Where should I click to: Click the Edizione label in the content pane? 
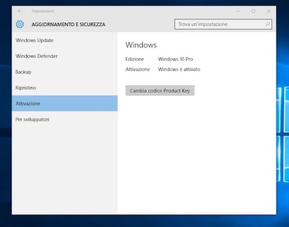tap(134, 59)
